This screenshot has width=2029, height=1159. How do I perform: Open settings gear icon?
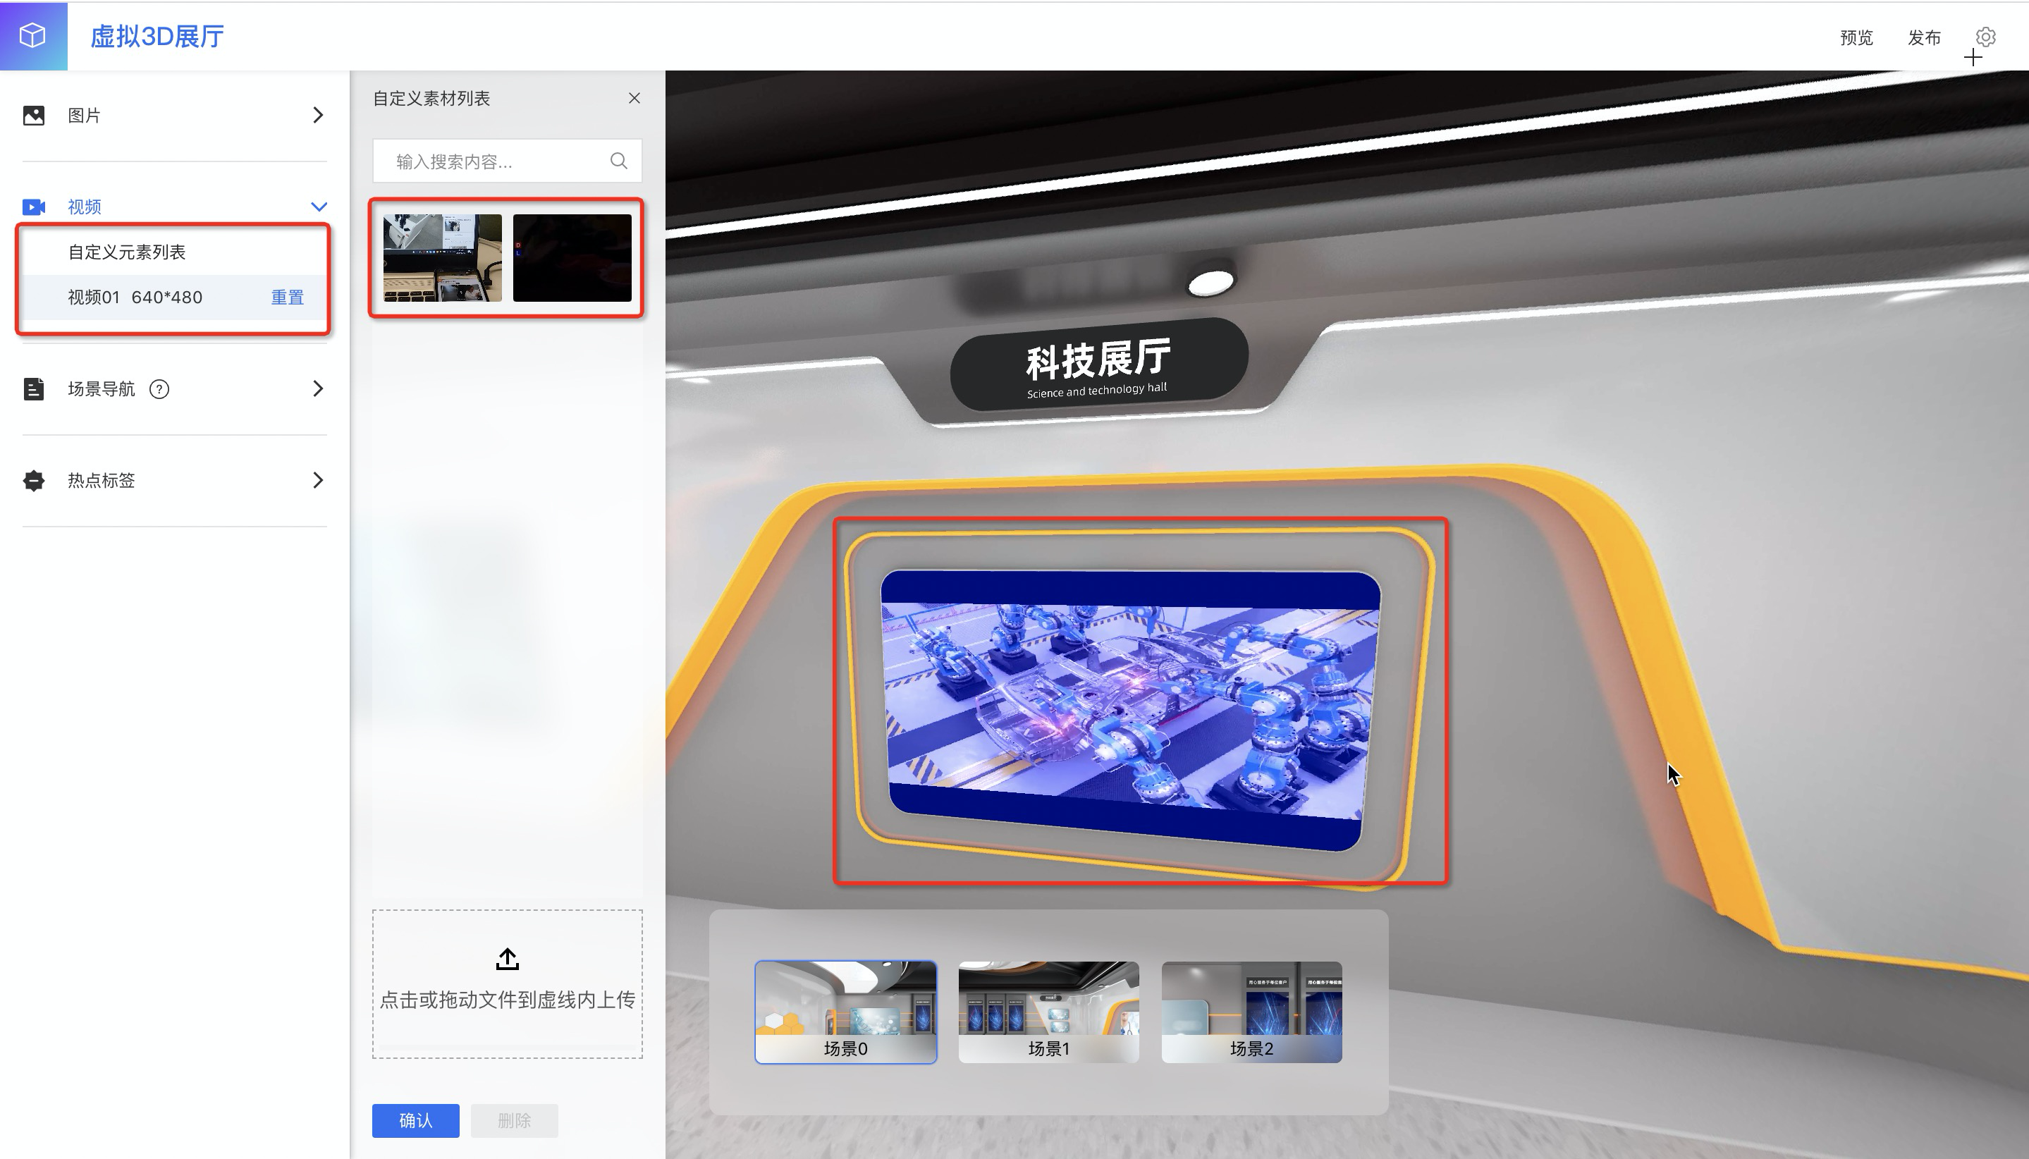1985,37
